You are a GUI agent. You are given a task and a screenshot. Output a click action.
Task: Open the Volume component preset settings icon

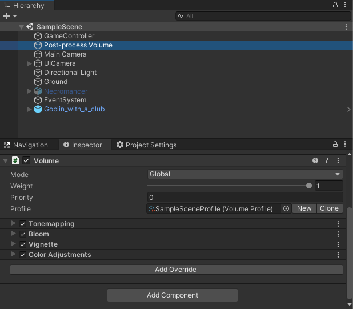327,161
